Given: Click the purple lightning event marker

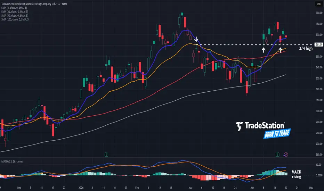Looking at the screenshot, I should coord(285,155).
